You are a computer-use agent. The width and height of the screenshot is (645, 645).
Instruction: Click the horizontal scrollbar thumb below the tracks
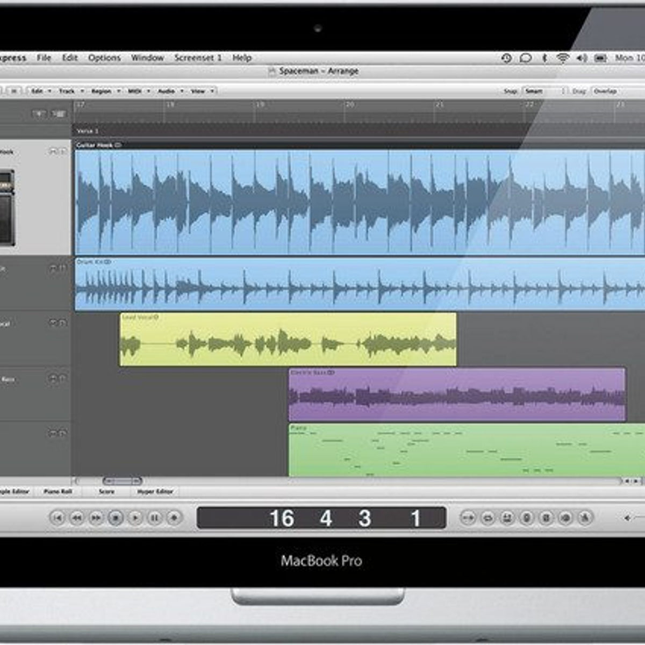pos(122,481)
